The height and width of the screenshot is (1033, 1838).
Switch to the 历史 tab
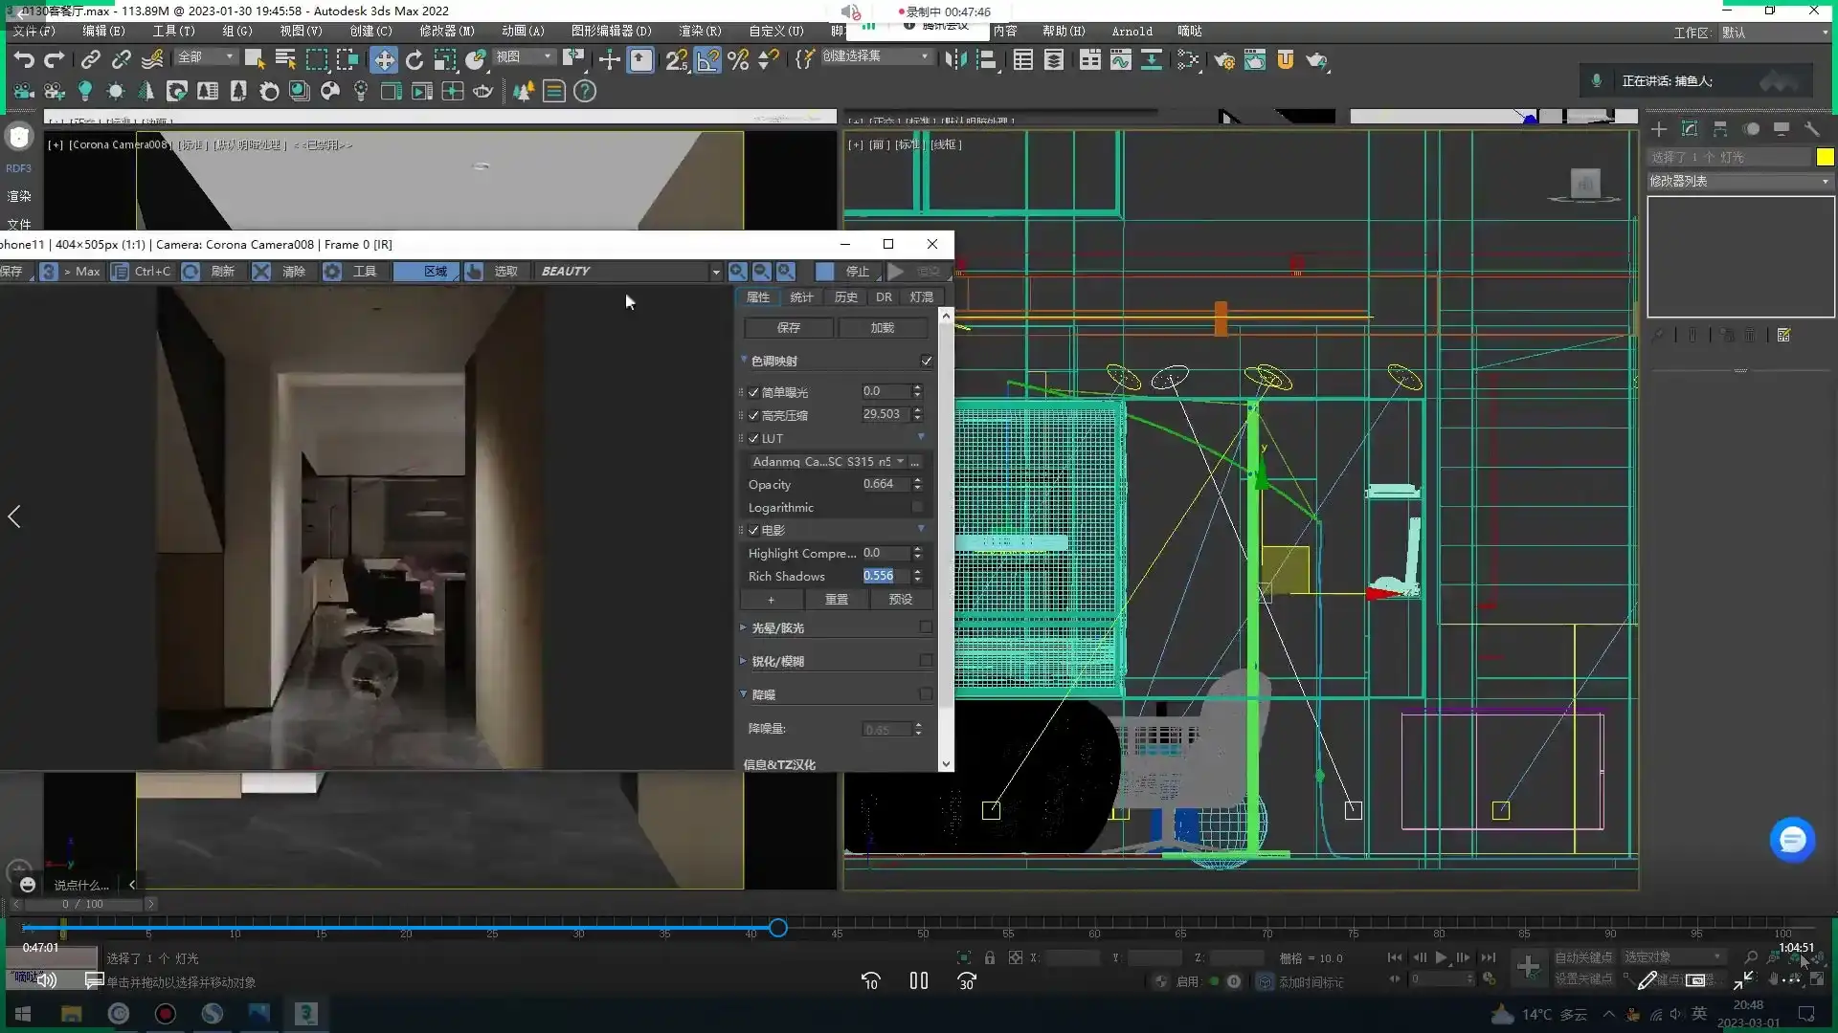[845, 297]
